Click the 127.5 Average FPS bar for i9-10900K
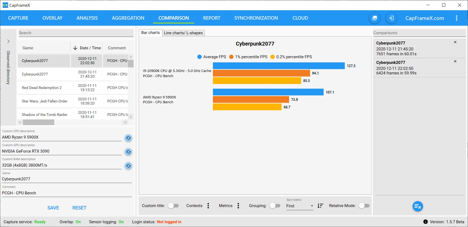 [x=279, y=66]
